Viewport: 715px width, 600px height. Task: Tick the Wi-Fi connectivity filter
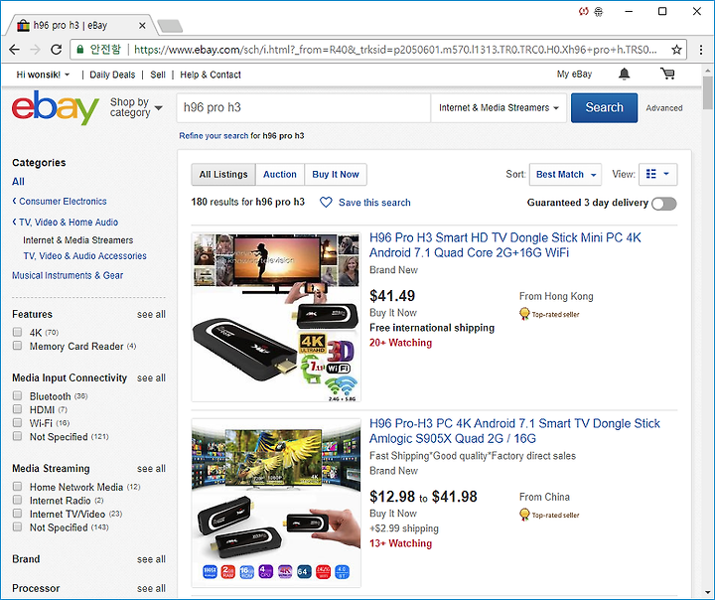pos(17,422)
